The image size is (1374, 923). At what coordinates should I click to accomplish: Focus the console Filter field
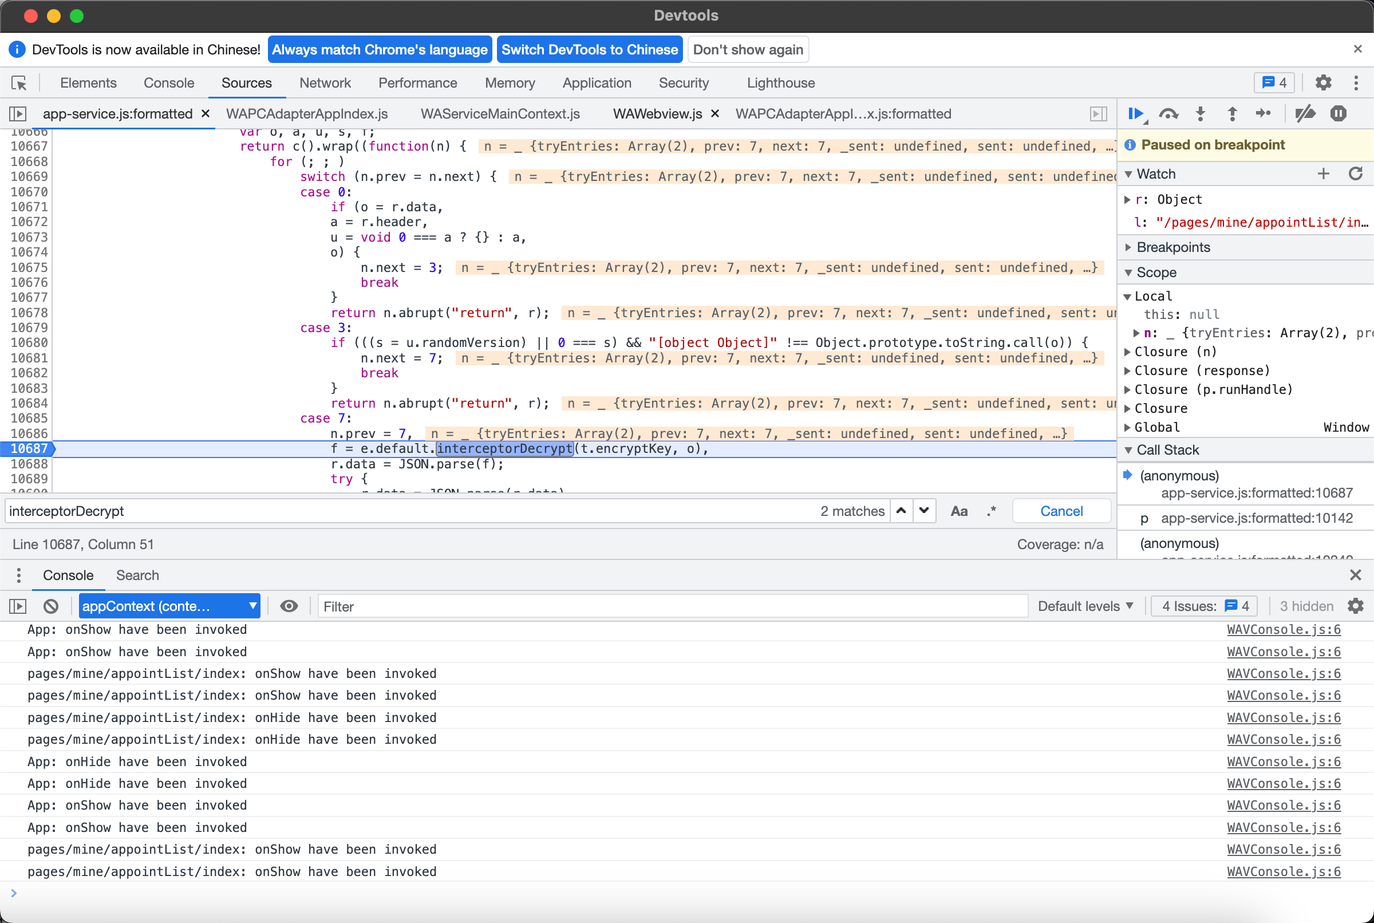point(672,606)
